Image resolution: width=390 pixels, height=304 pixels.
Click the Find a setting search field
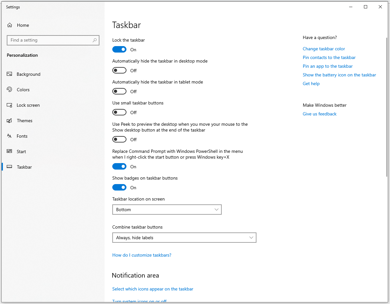50,40
